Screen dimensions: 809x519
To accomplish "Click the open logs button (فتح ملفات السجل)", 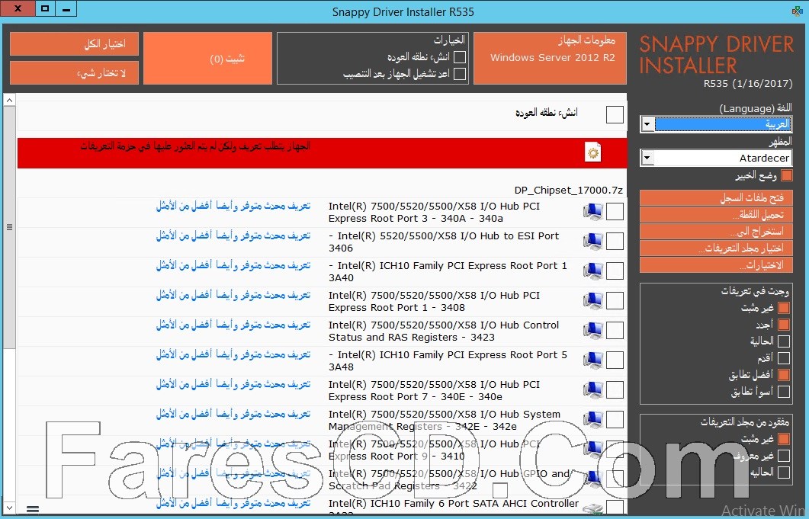I will pyautogui.click(x=716, y=197).
